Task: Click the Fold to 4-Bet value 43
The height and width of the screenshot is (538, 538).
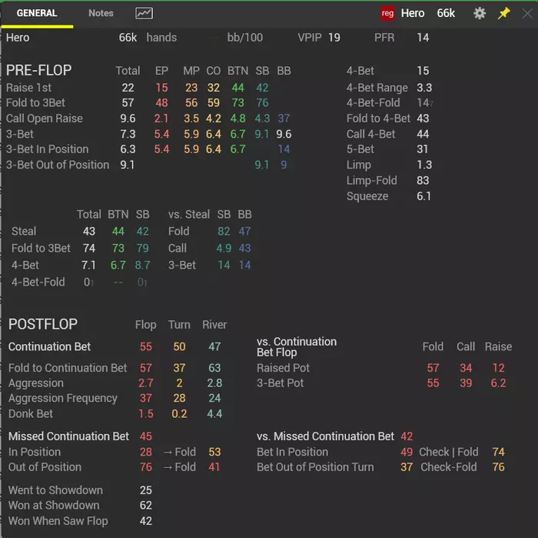Action: 423,119
